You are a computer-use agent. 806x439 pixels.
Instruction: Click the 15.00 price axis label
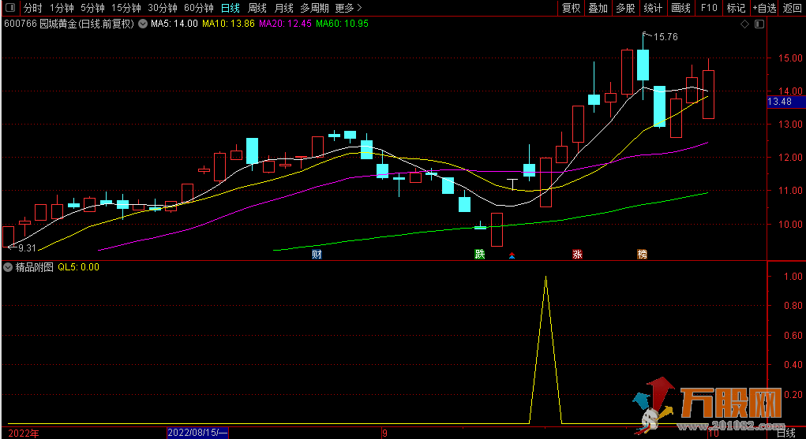[x=790, y=58]
